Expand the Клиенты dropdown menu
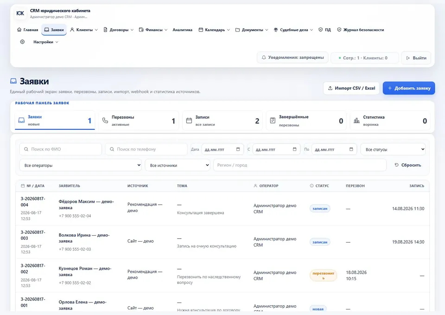Image resolution: width=445 pixels, height=315 pixels. (x=84, y=30)
